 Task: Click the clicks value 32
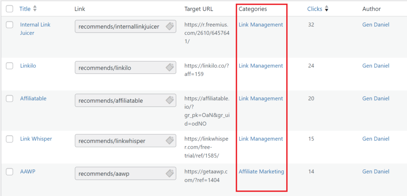click(311, 25)
